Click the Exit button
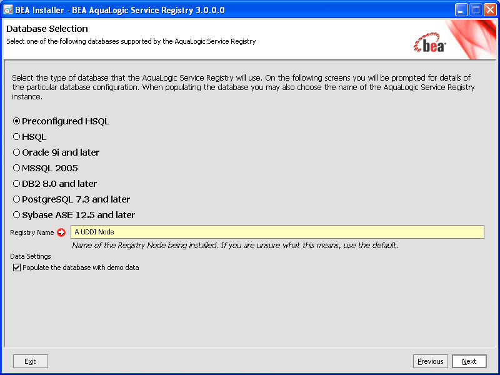This screenshot has height=375, width=500. coord(31,361)
